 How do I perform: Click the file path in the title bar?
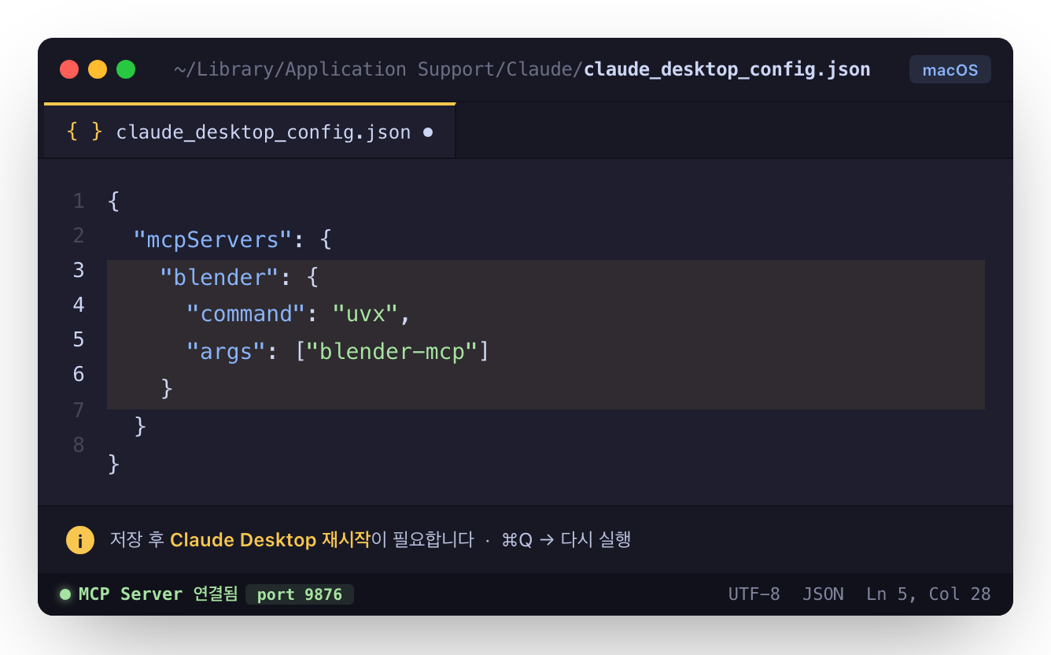click(x=522, y=69)
